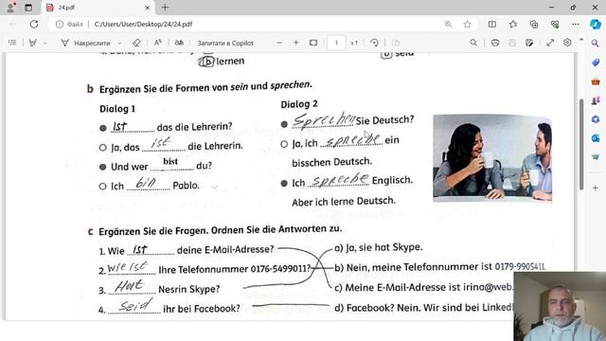Toggle split screen view

click(492, 24)
